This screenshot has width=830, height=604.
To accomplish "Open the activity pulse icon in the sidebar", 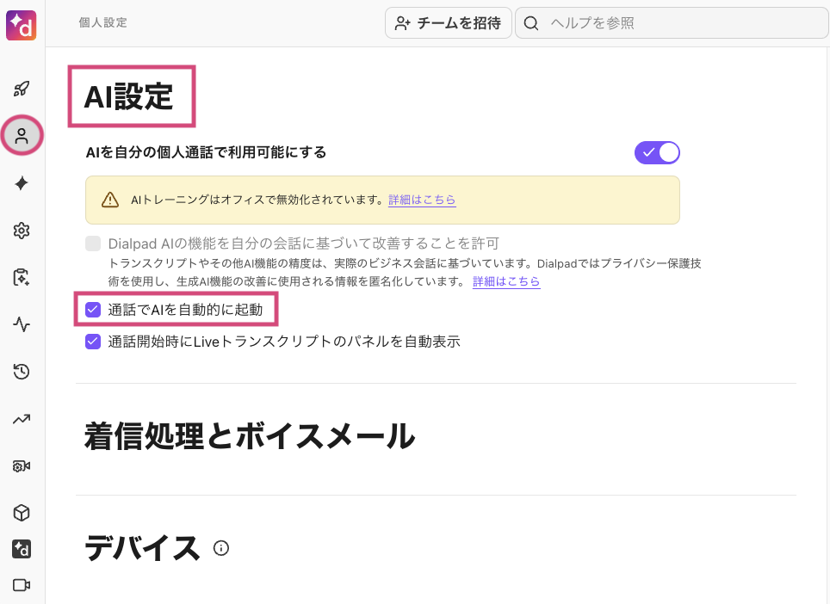I will click(22, 324).
